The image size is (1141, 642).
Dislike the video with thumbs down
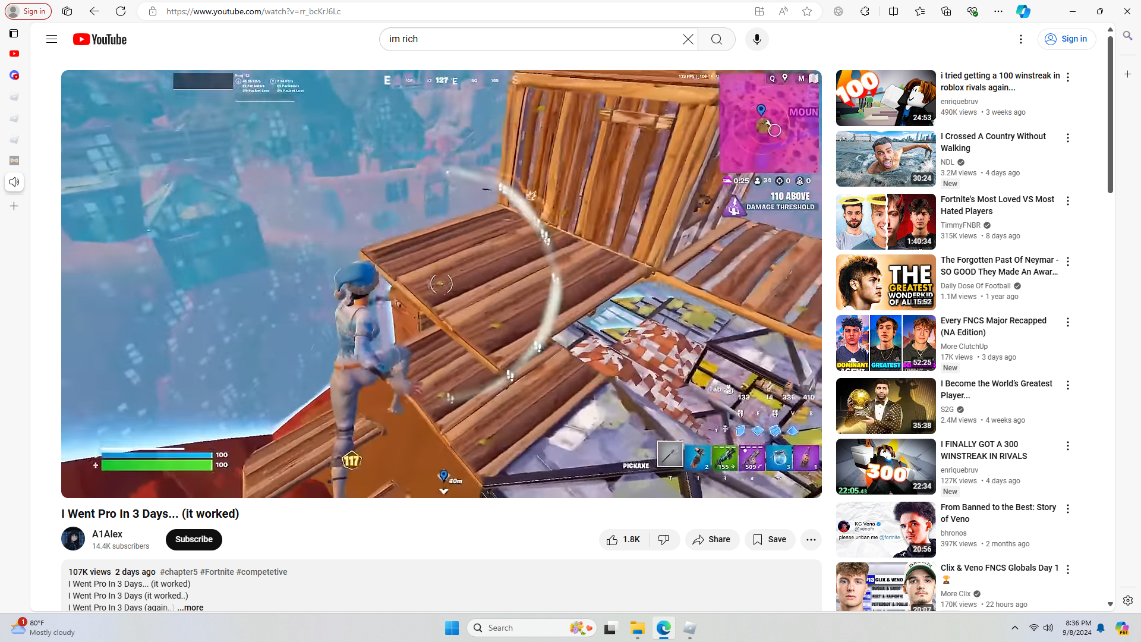pos(664,540)
